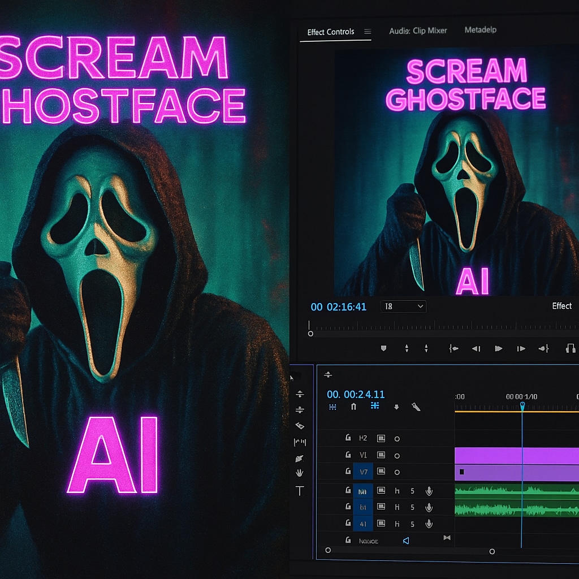Select the Slip tool with bracket arrows
The image size is (579, 579).
pyautogui.click(x=300, y=442)
